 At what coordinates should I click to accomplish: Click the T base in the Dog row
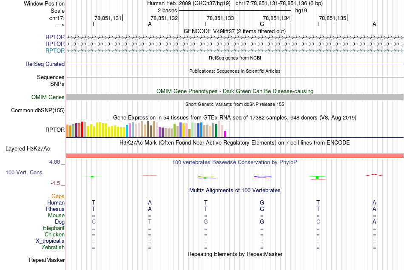(x=150, y=222)
